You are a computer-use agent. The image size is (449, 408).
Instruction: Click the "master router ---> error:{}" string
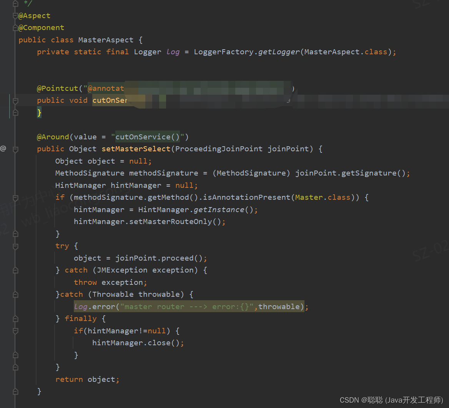point(187,306)
